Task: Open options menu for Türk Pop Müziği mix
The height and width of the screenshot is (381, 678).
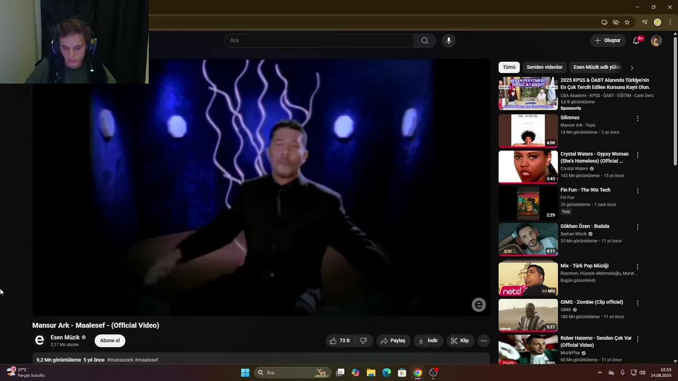Action: coord(638,267)
